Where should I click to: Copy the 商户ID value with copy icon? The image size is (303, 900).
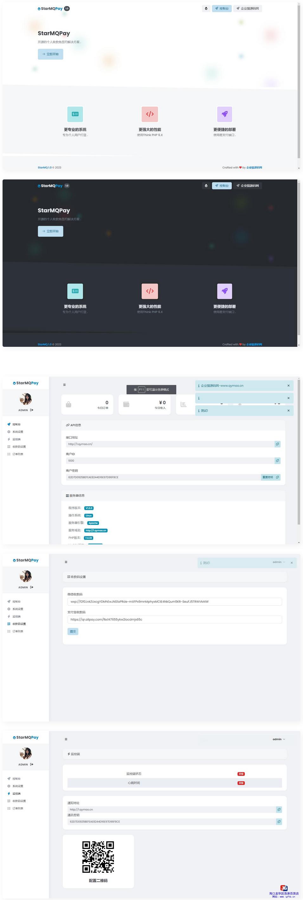pos(278,461)
